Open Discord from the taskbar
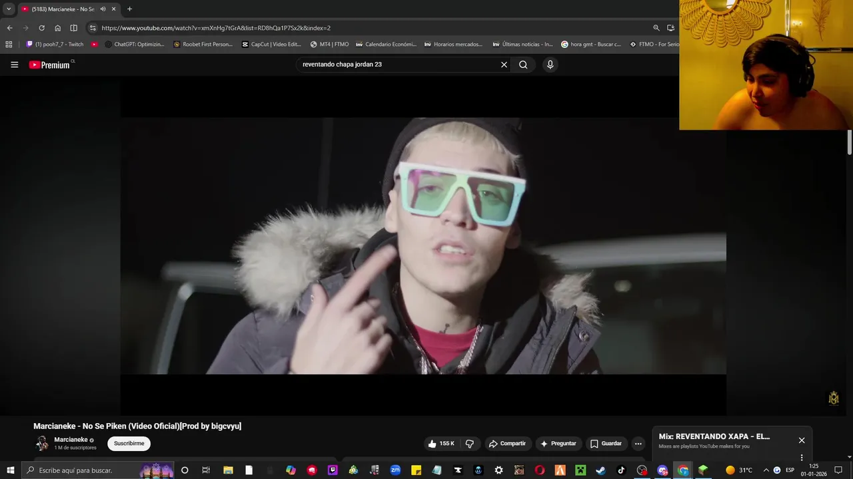The width and height of the screenshot is (853, 479). [x=662, y=470]
